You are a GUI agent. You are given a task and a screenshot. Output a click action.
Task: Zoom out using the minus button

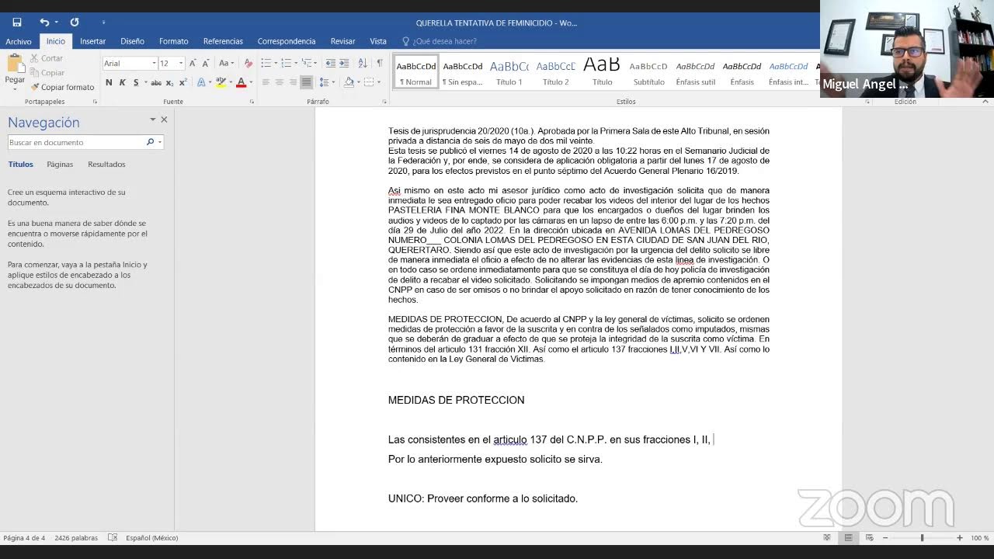point(885,537)
